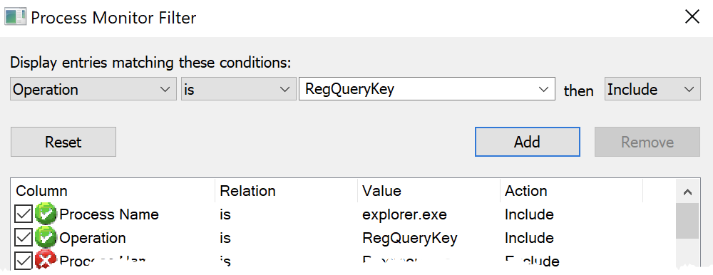Click scrollbar up arrow in filter list
The height and width of the screenshot is (275, 713).
tap(687, 192)
